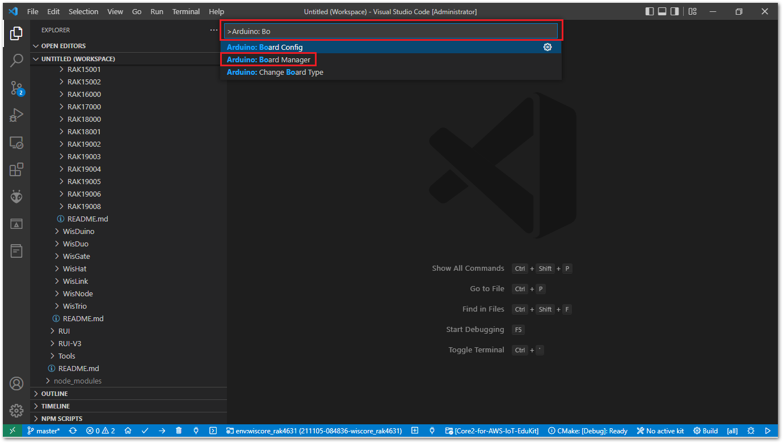Screen dimensions: 783x443
Task: Open the Terminal menu
Action: coord(186,11)
